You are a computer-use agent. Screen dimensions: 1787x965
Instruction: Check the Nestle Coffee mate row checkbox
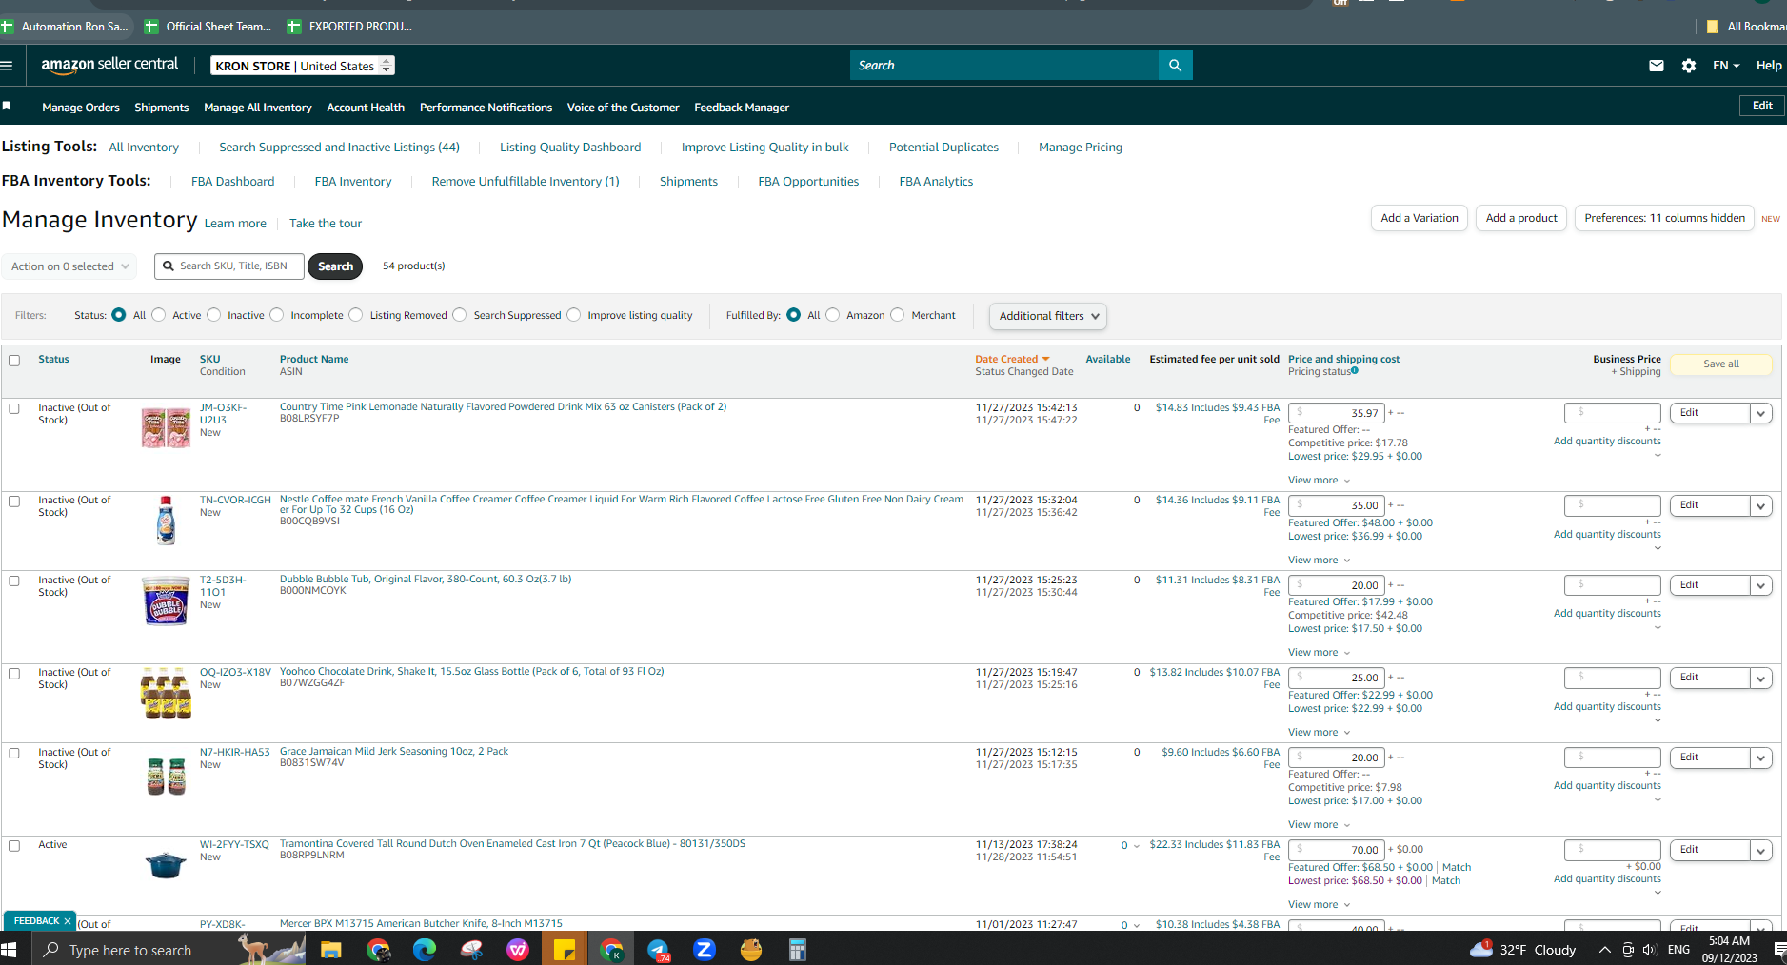pyautogui.click(x=14, y=502)
